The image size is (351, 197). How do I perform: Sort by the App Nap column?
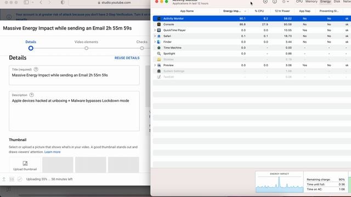[x=305, y=11]
